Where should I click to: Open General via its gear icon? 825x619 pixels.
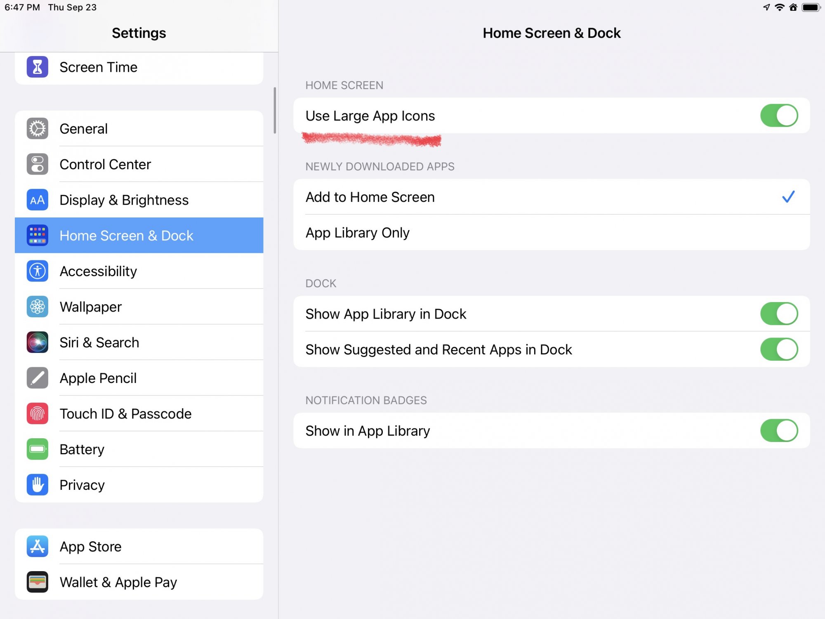[x=37, y=129]
